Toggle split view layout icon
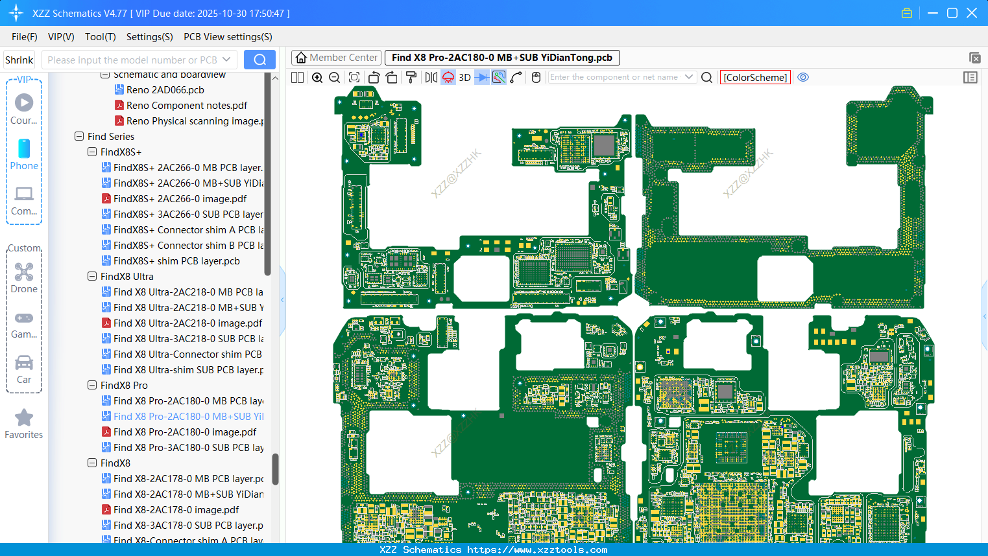Image resolution: width=988 pixels, height=556 pixels. [x=298, y=77]
